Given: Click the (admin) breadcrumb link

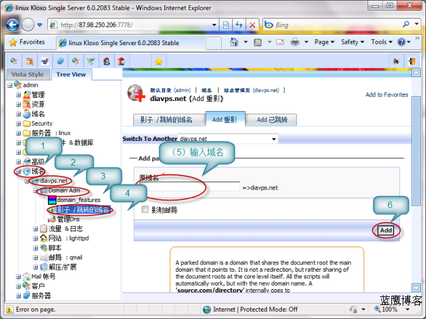Looking at the screenshot, I should click(x=182, y=90).
